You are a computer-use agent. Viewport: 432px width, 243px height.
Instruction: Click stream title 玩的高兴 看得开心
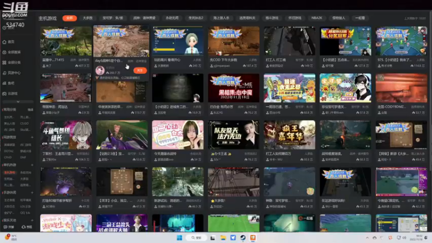(167, 60)
